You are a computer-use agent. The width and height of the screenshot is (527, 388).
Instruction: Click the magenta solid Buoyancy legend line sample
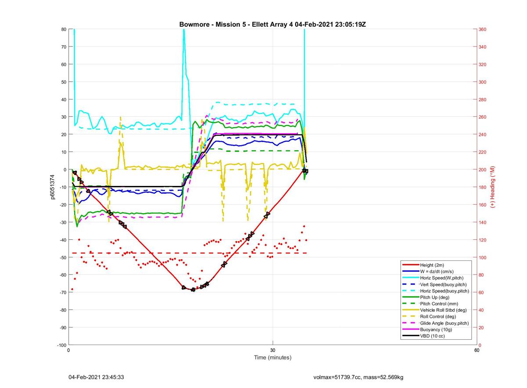click(x=410, y=329)
